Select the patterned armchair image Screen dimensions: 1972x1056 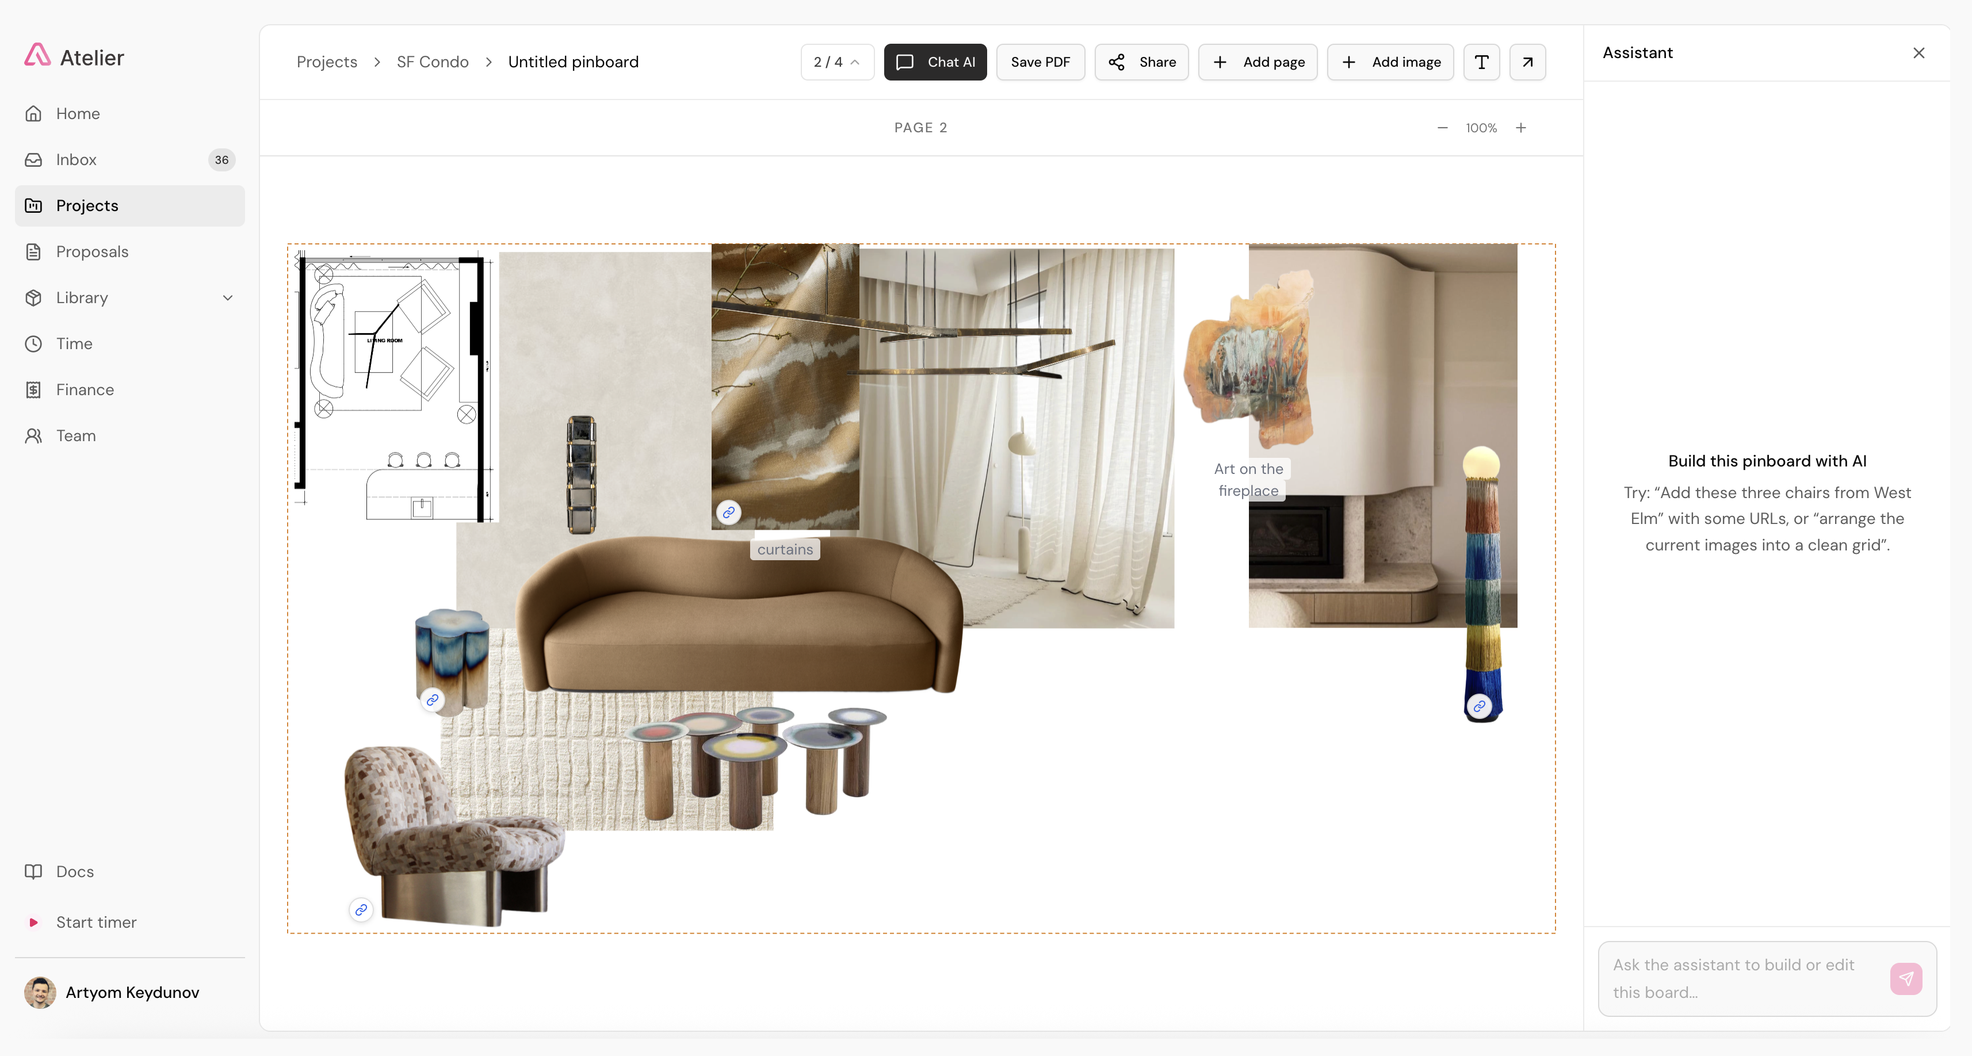click(x=453, y=836)
